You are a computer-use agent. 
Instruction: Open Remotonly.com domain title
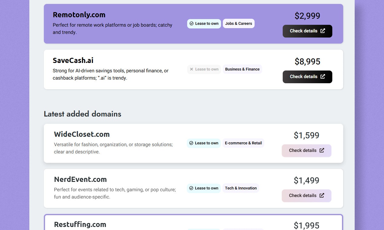(x=79, y=15)
